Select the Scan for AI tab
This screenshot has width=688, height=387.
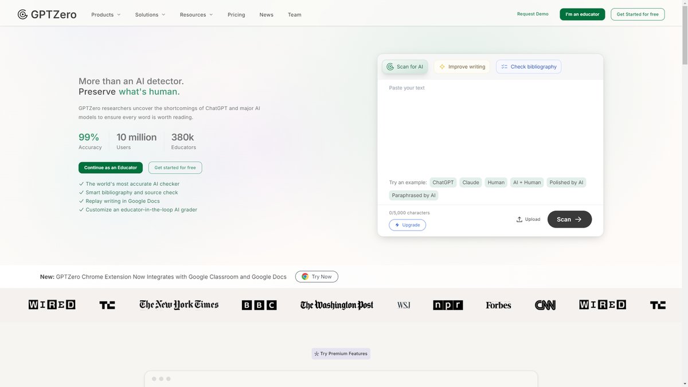coord(405,67)
